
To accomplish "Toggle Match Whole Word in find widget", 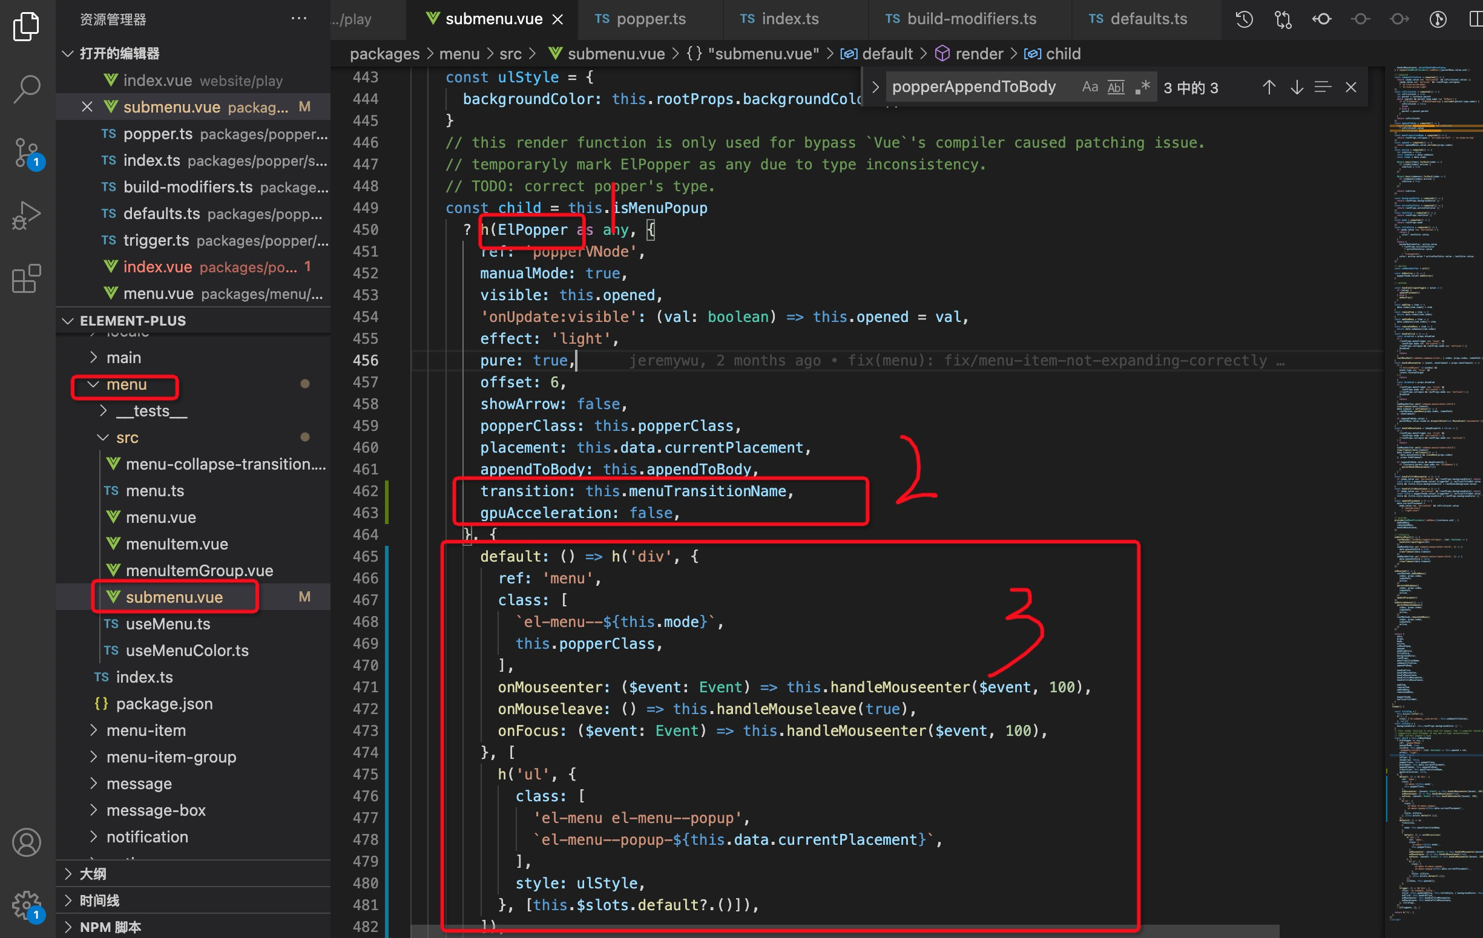I will coord(1116,87).
